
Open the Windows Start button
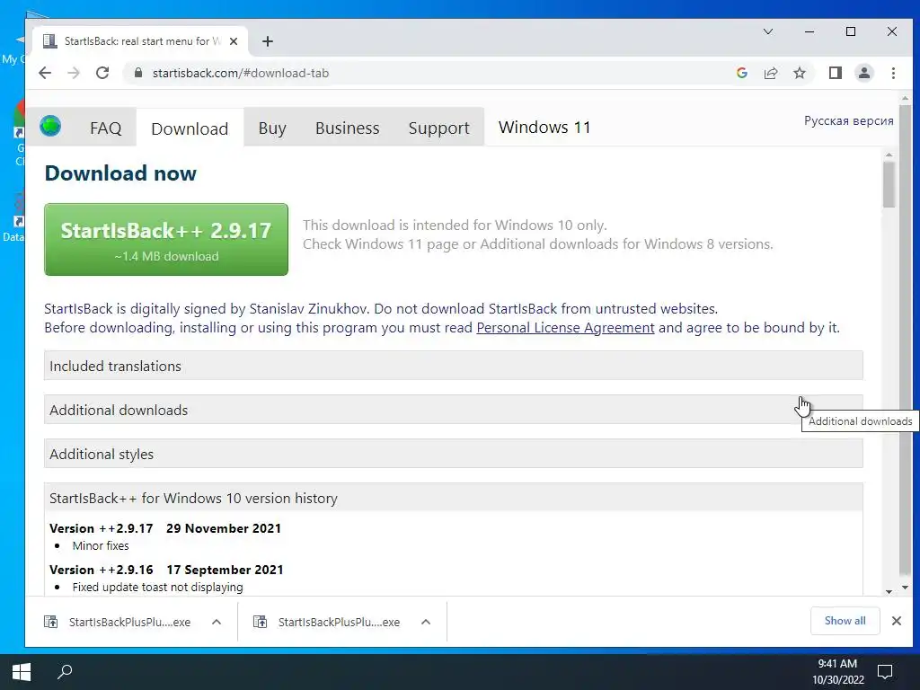tap(22, 672)
